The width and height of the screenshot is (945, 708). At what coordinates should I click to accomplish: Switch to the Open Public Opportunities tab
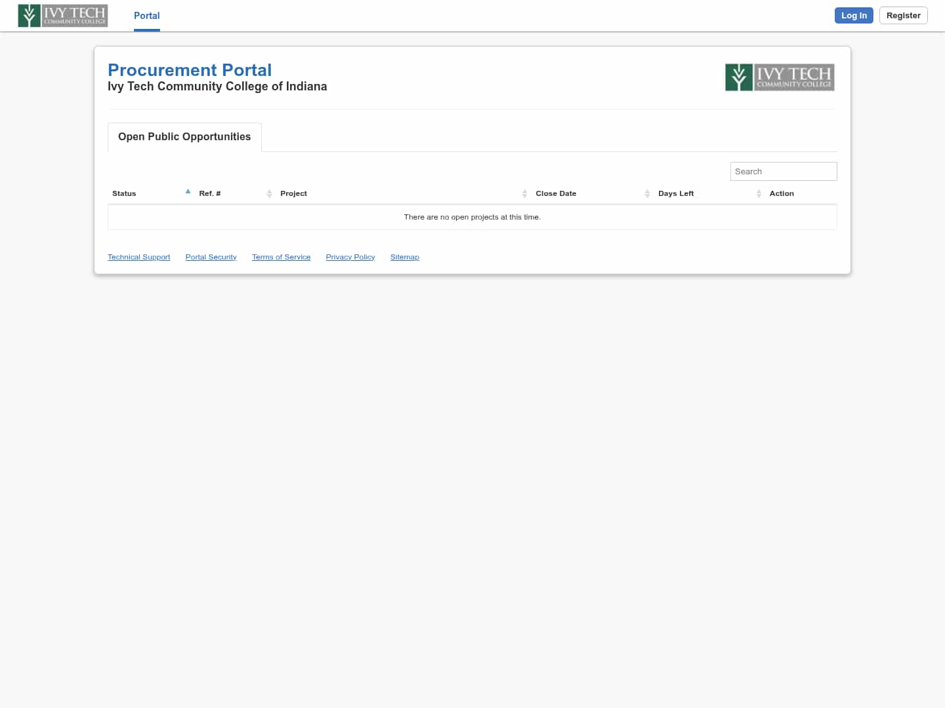[184, 136]
